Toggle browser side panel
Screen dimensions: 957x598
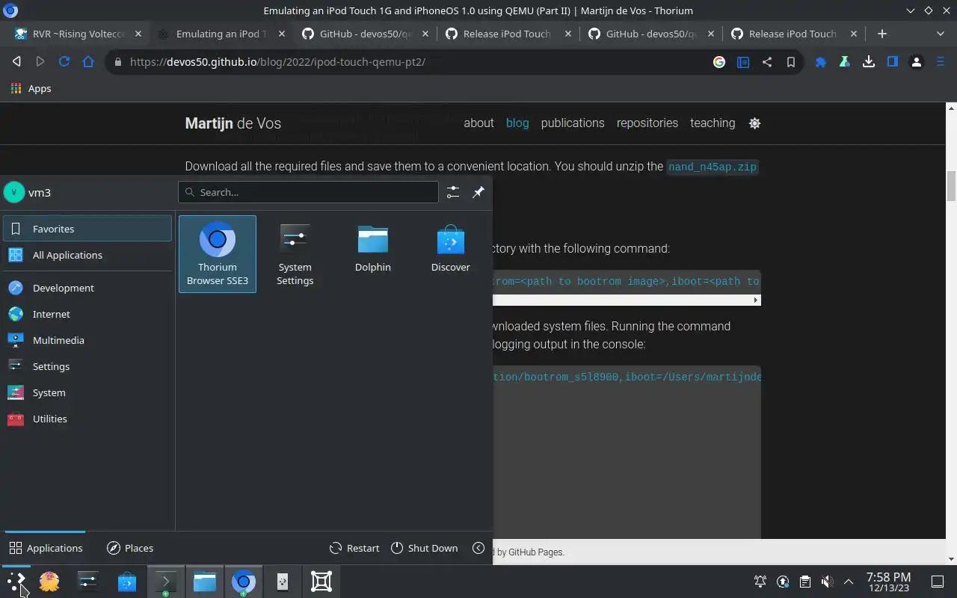click(893, 62)
